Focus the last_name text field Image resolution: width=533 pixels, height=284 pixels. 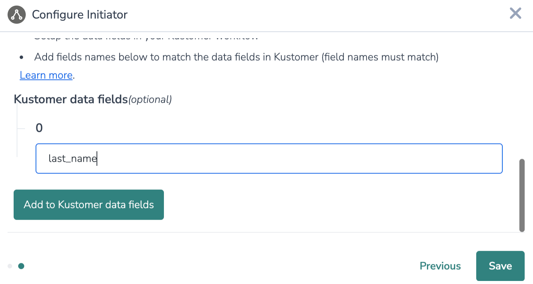click(x=269, y=159)
